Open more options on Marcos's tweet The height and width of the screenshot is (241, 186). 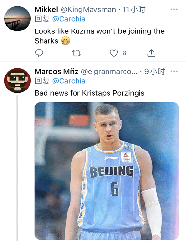pos(174,71)
